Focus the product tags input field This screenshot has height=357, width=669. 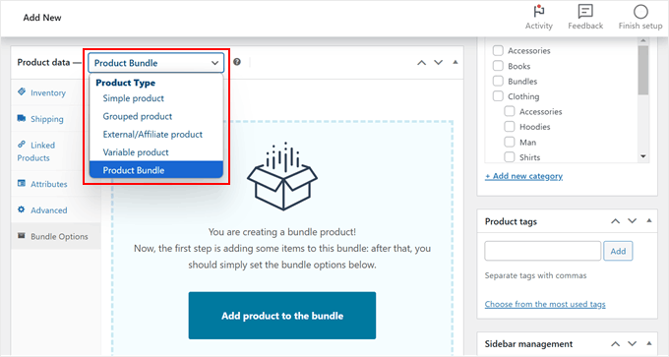542,251
